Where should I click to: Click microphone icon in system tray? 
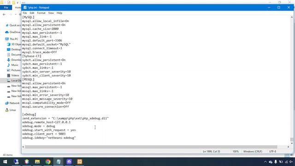click(x=276, y=162)
